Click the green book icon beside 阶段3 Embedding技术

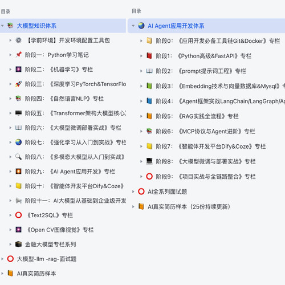149,86
